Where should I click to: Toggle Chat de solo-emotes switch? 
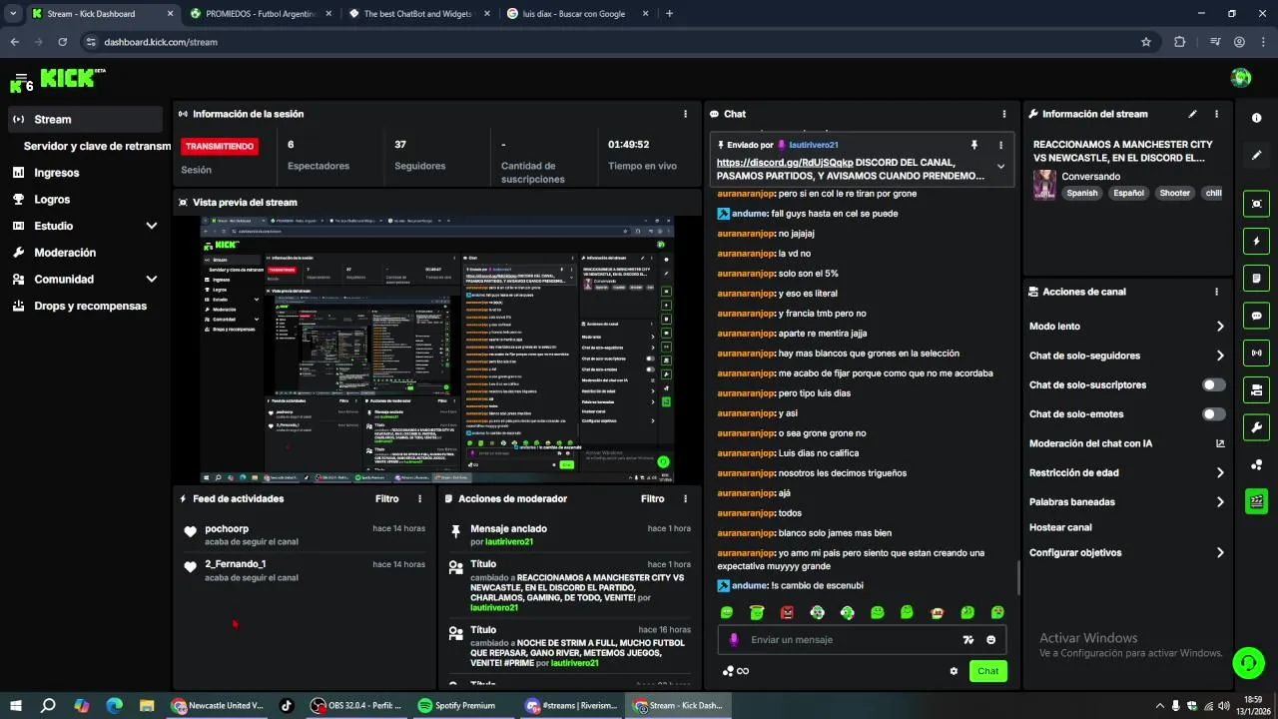point(1214,413)
